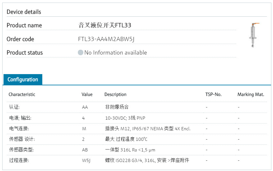Click the value AA in 认证 row
Screen dimensions: 273x171
click(85, 107)
